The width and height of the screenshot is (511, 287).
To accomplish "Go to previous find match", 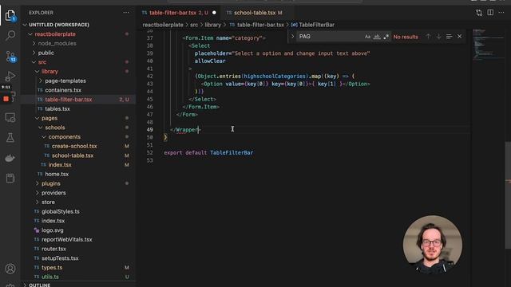I will pos(428,37).
